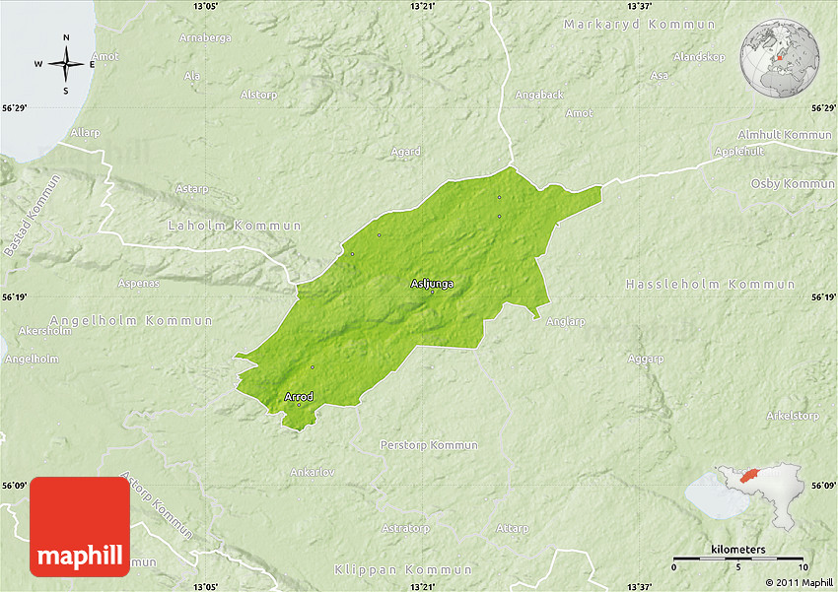Click the Arrod place label
Viewport: 838px width, 592px height.
tap(299, 396)
